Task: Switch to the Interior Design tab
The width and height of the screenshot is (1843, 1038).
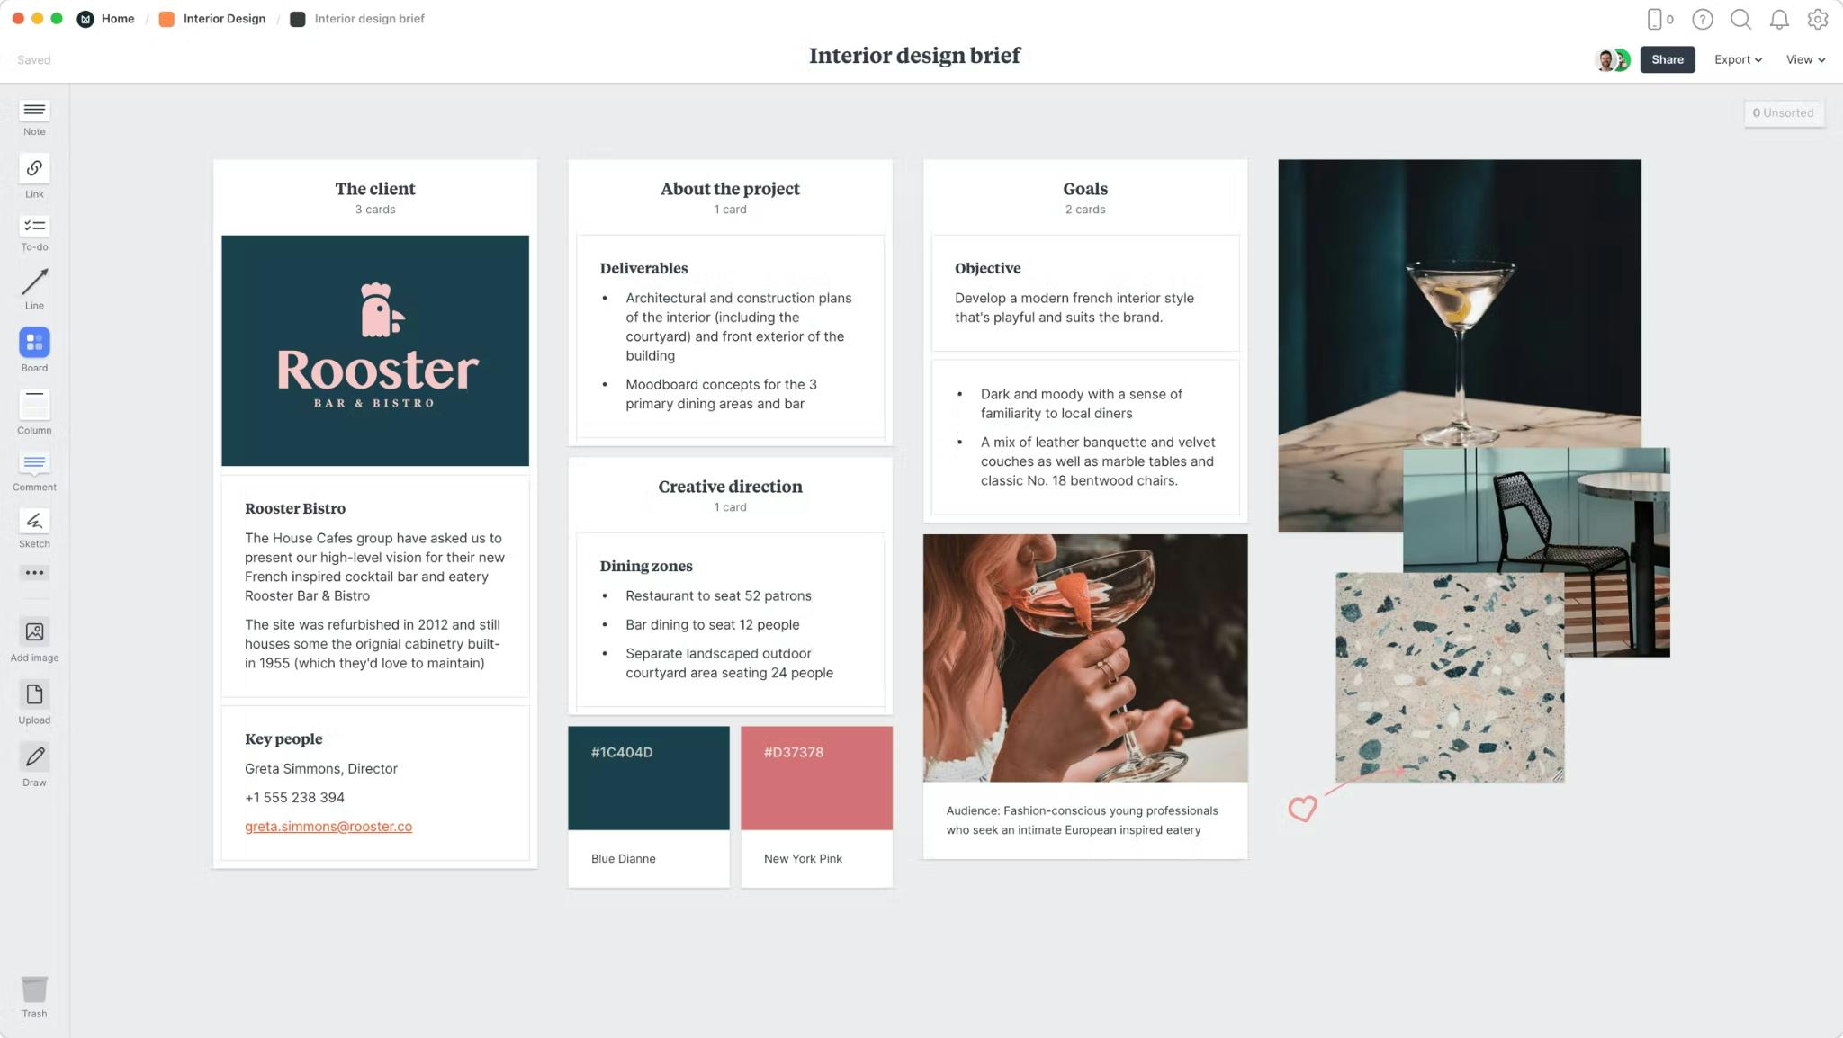Action: pos(224,18)
